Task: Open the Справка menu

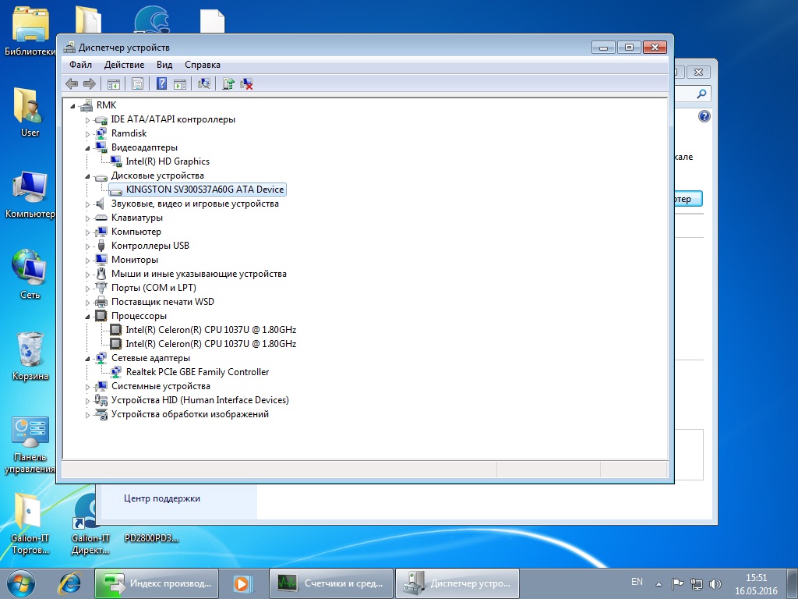Action: tap(203, 65)
